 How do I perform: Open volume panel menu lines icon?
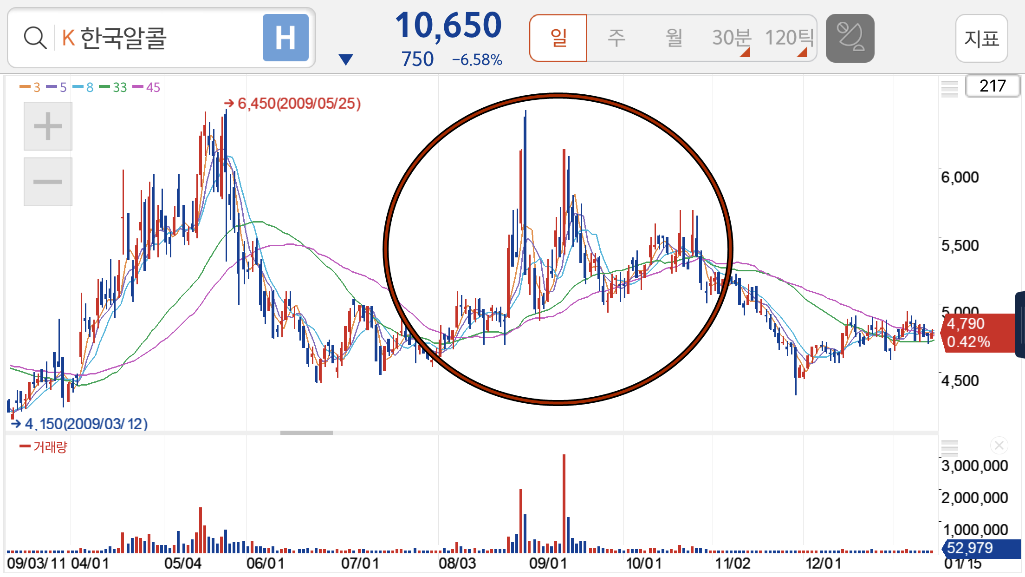click(x=949, y=448)
